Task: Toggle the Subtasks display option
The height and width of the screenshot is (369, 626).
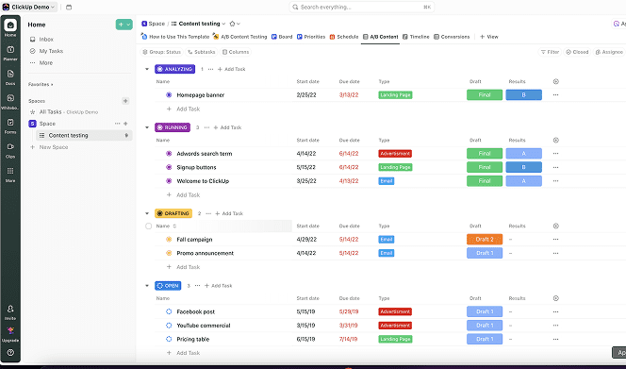Action: click(202, 52)
